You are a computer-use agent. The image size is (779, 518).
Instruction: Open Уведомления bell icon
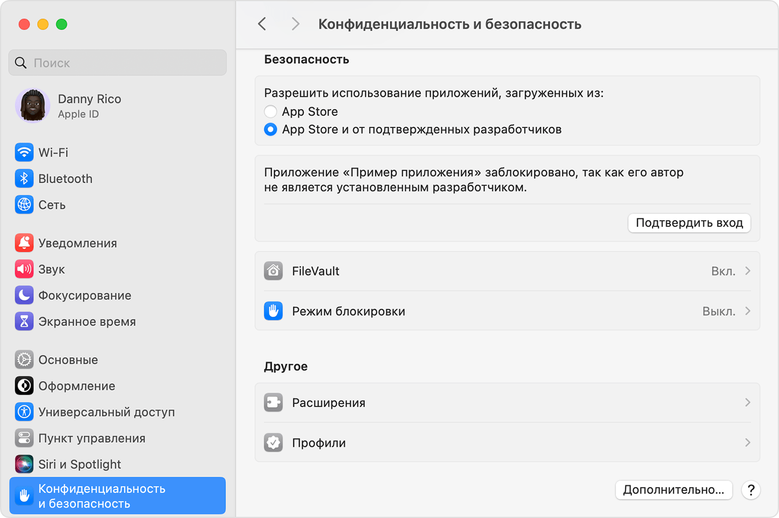pyautogui.click(x=24, y=243)
